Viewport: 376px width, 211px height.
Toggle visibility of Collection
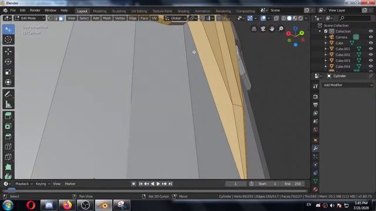coord(371,31)
